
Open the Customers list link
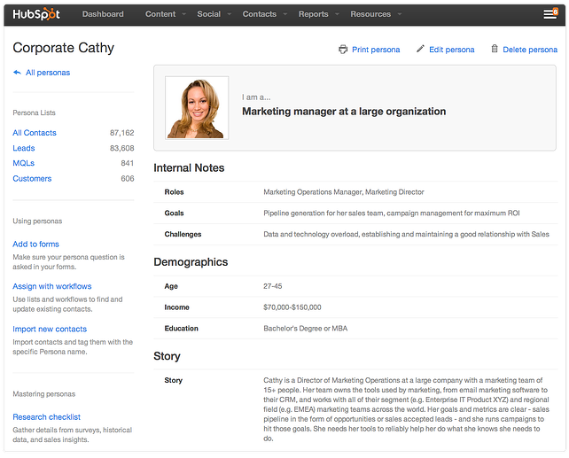(32, 178)
